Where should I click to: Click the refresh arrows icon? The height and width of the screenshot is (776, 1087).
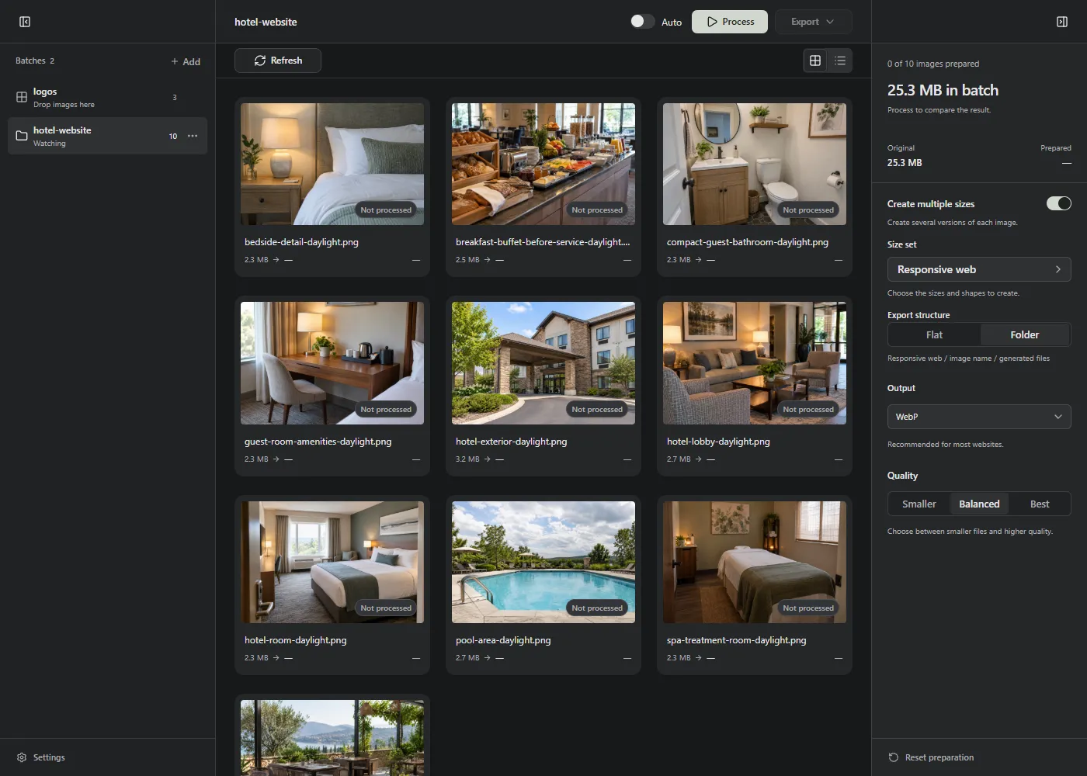coord(260,61)
